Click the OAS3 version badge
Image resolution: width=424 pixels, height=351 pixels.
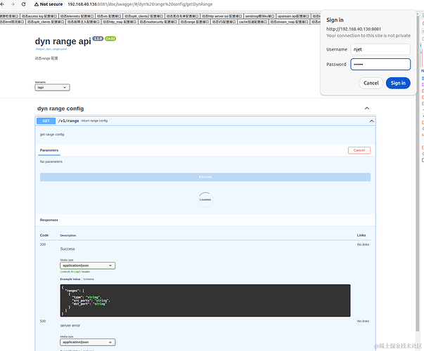coord(110,39)
